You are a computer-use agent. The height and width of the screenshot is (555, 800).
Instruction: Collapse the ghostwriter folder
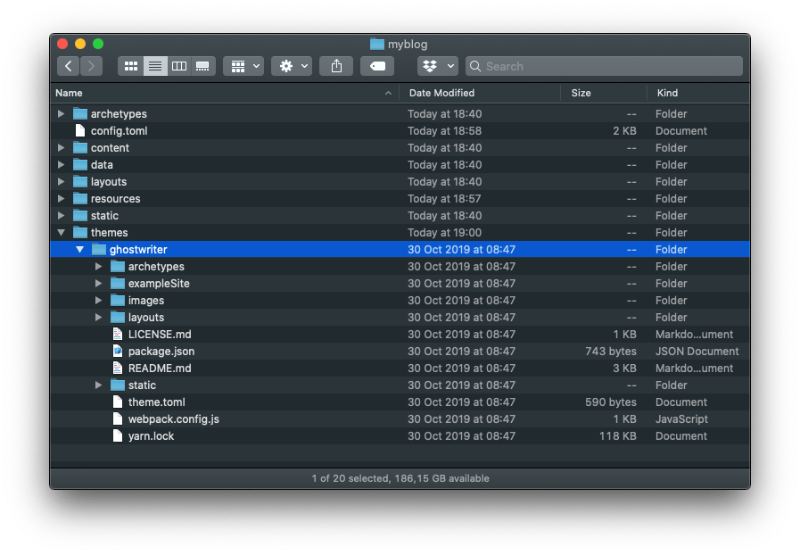pos(79,250)
